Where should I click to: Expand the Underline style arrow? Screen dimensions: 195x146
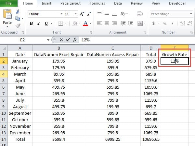click(x=51, y=23)
